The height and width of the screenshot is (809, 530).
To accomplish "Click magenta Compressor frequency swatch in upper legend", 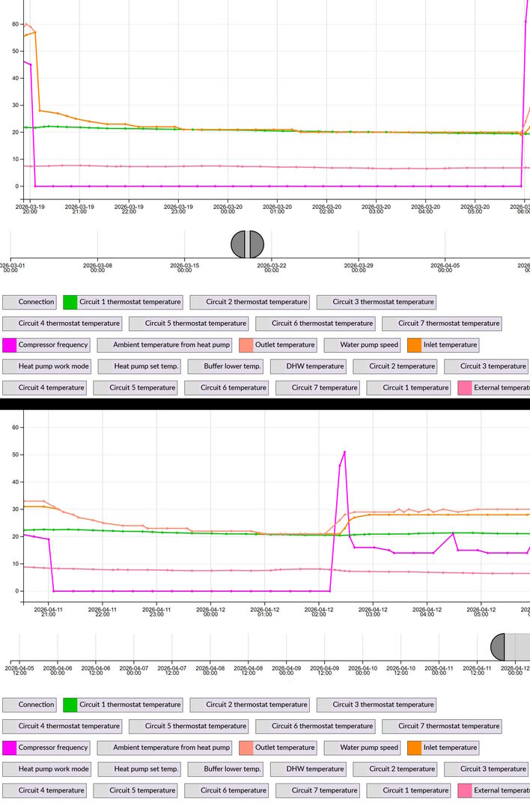I will pyautogui.click(x=10, y=345).
